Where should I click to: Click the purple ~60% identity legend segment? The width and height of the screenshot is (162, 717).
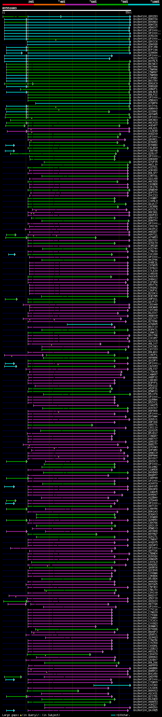pos(81,5)
